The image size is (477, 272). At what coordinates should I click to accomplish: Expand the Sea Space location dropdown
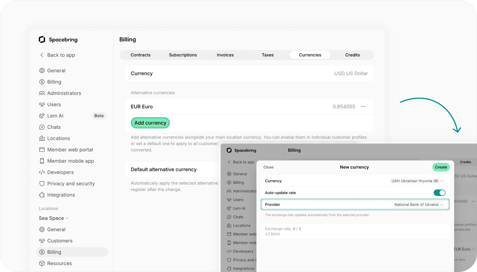coord(54,218)
